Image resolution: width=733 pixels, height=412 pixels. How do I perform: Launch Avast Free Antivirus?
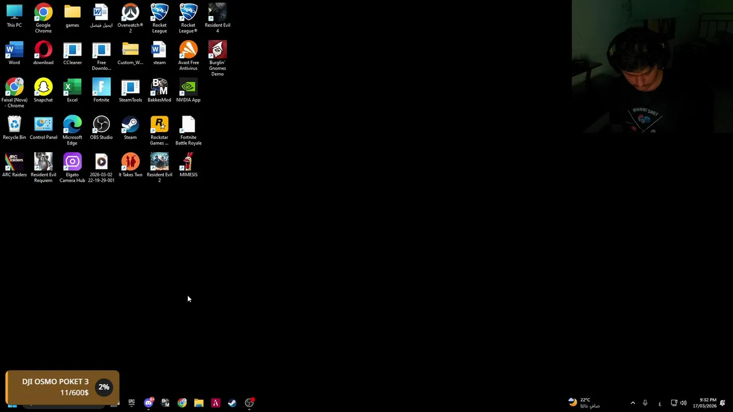point(188,56)
